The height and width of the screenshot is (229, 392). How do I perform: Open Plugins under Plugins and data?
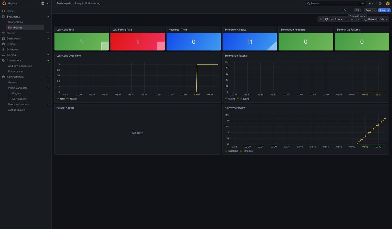[x=16, y=93]
